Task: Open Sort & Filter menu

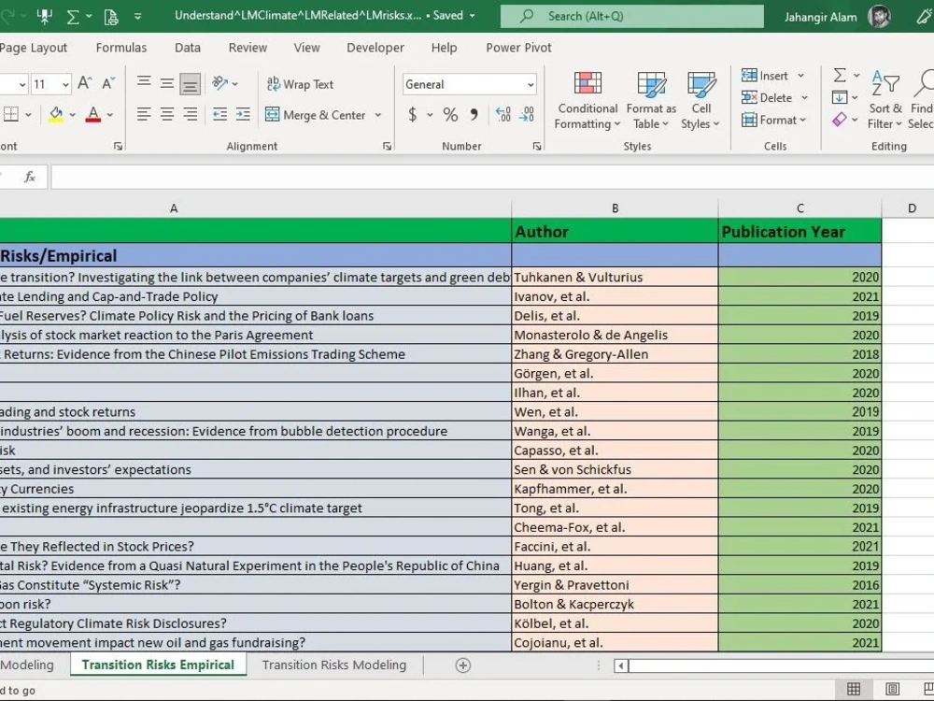Action: click(x=885, y=100)
